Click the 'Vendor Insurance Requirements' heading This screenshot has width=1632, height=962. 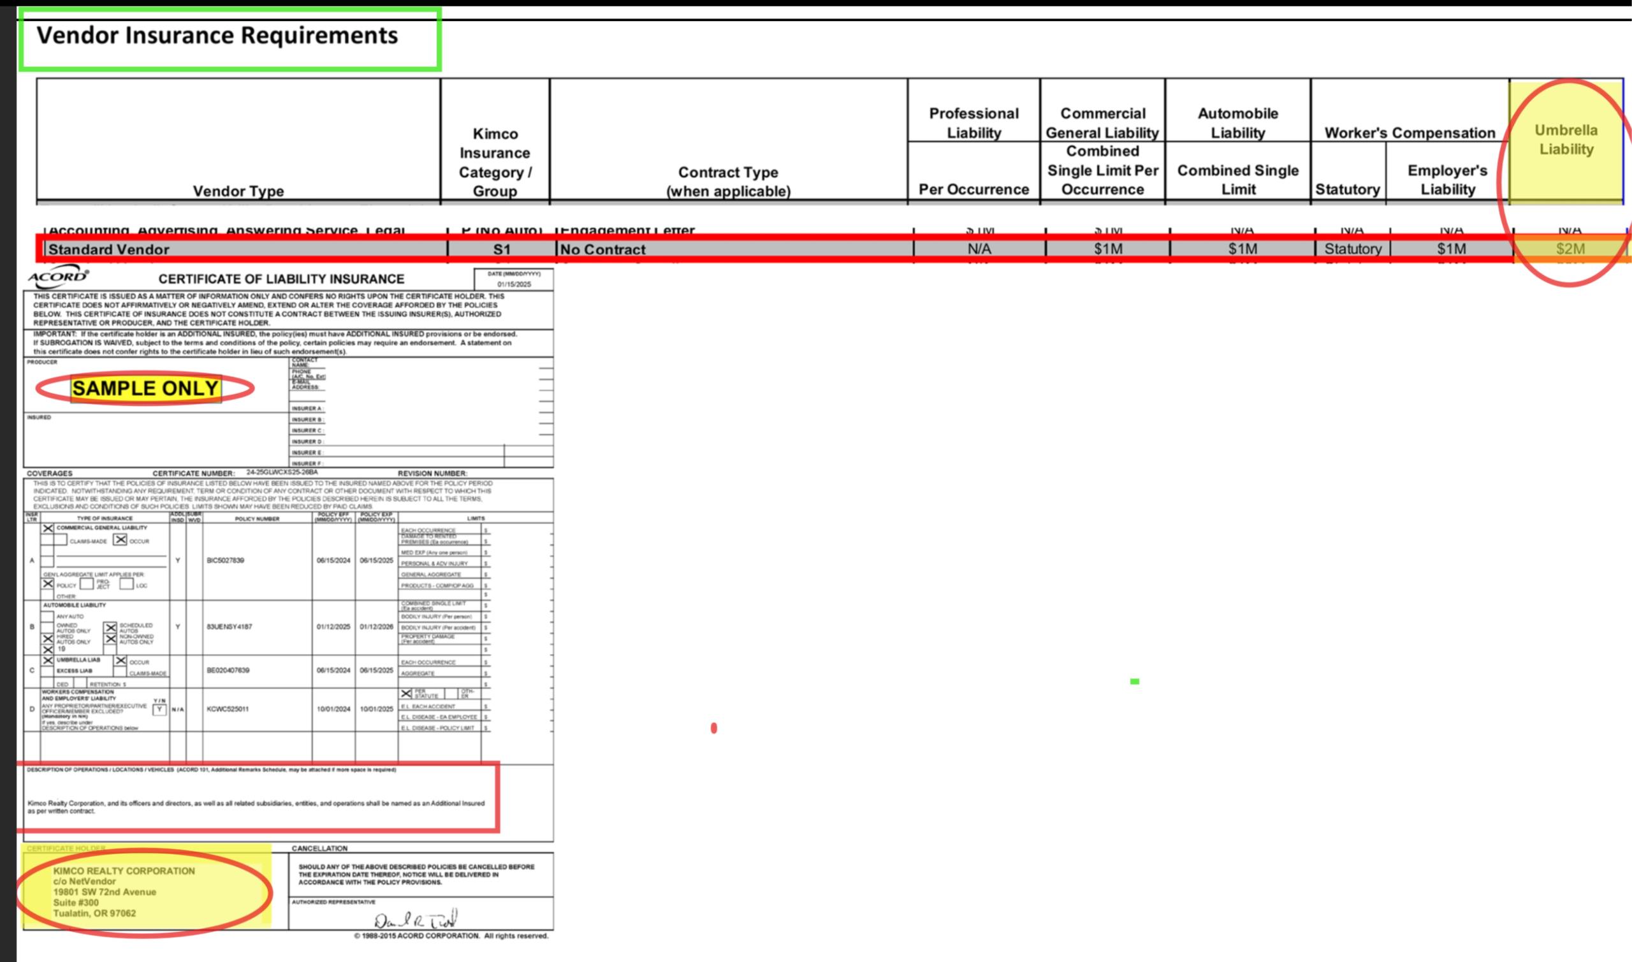(x=217, y=35)
